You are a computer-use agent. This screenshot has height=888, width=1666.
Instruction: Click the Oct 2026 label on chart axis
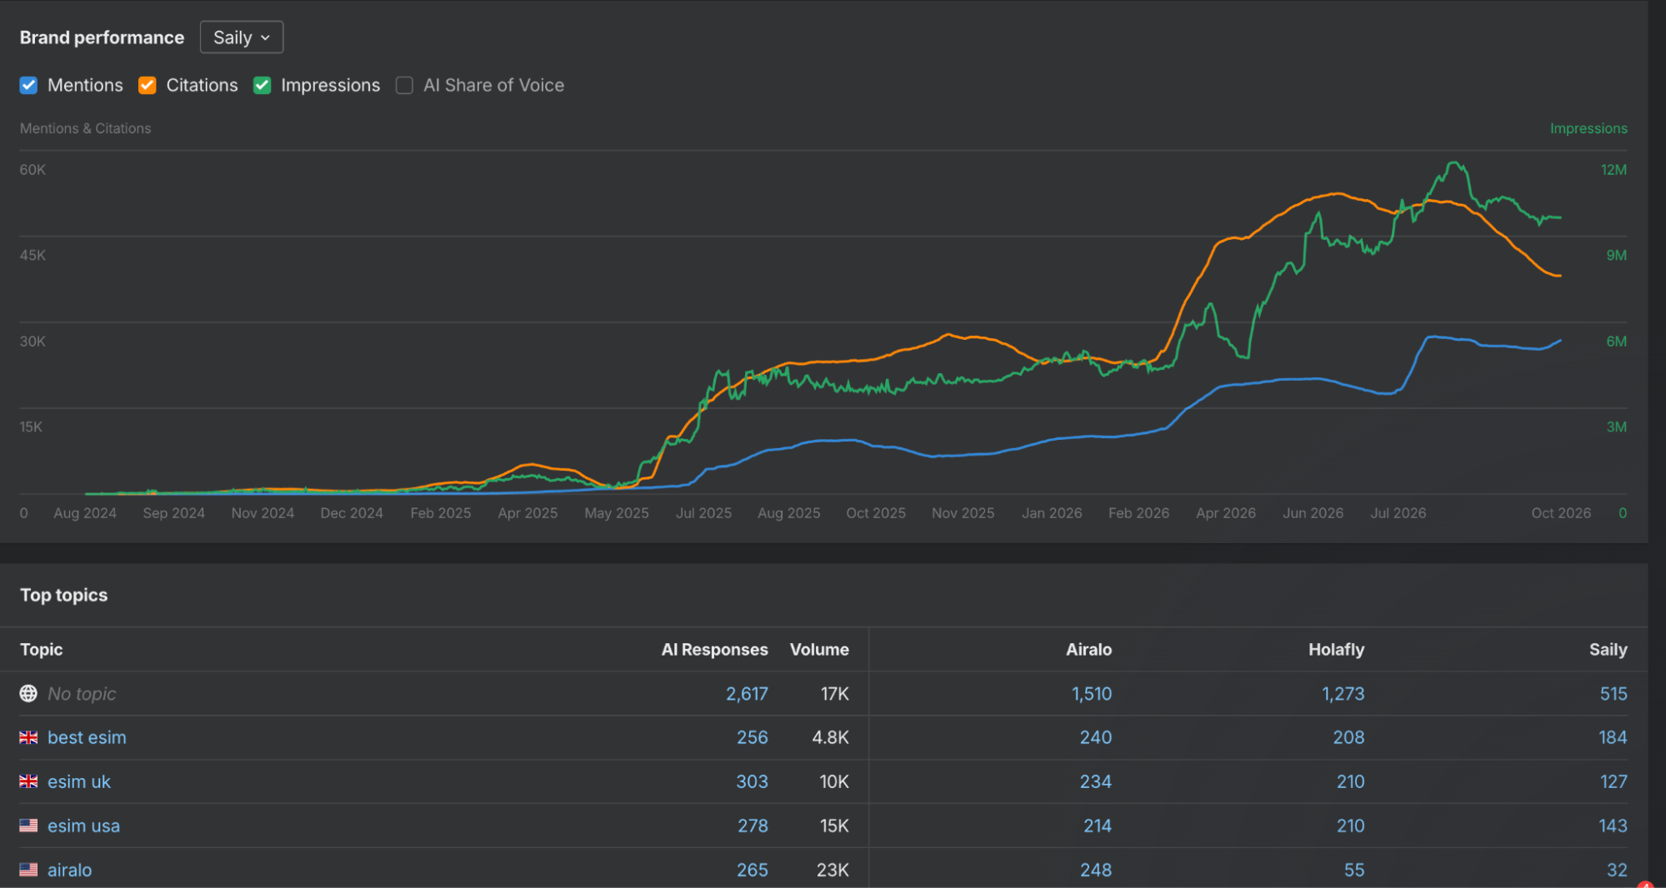coord(1561,513)
